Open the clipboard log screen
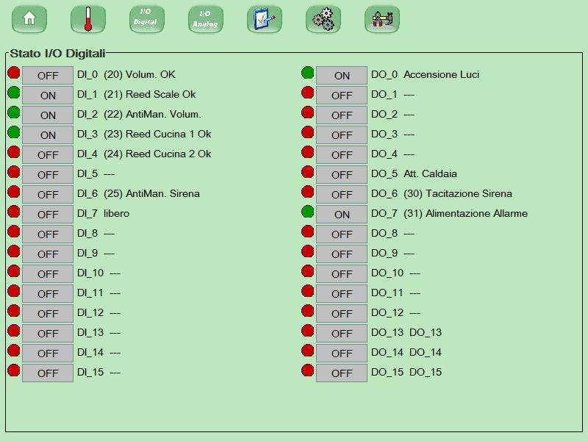Viewport: 588px width, 441px height. coord(264,19)
